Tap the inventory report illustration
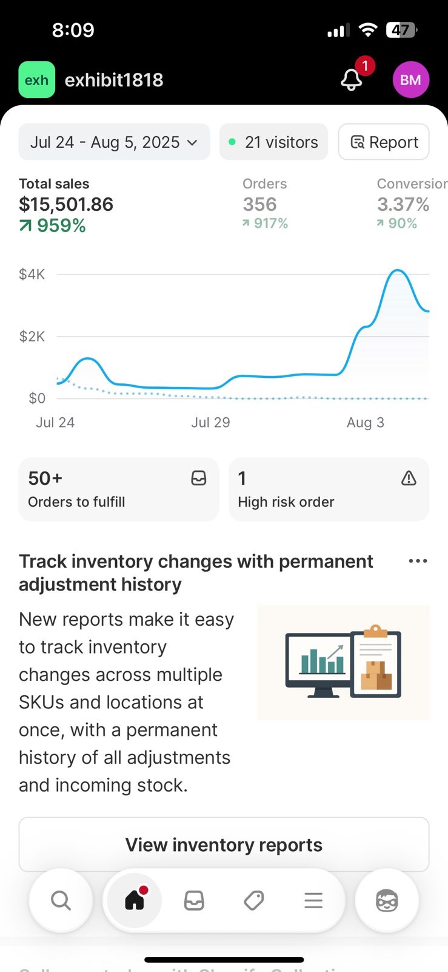 [x=343, y=662]
